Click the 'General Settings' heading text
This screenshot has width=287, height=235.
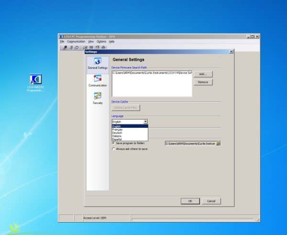(x=128, y=59)
